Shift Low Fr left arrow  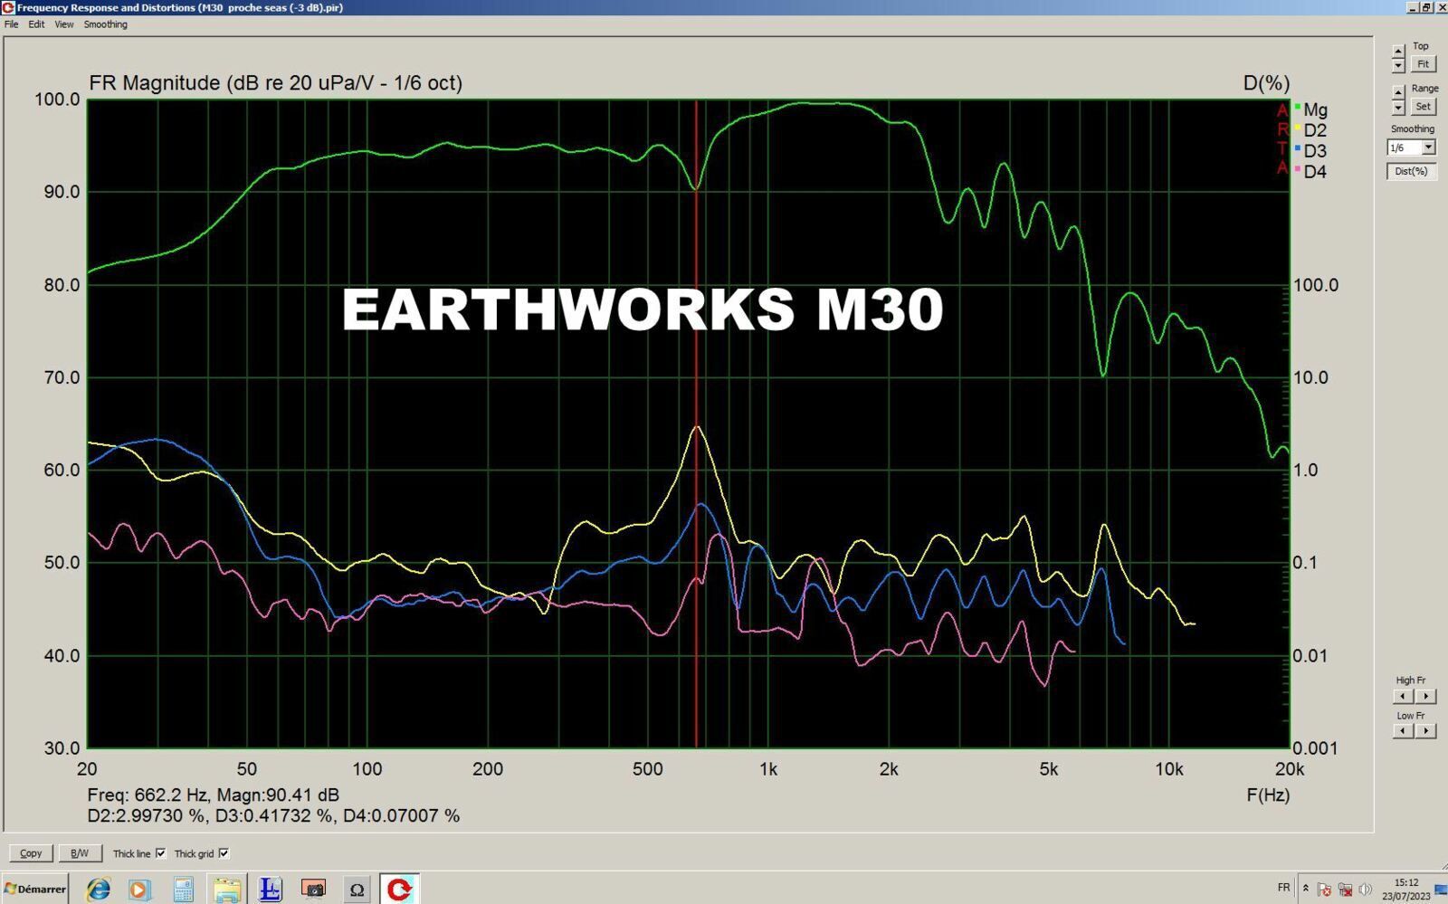[x=1403, y=730]
